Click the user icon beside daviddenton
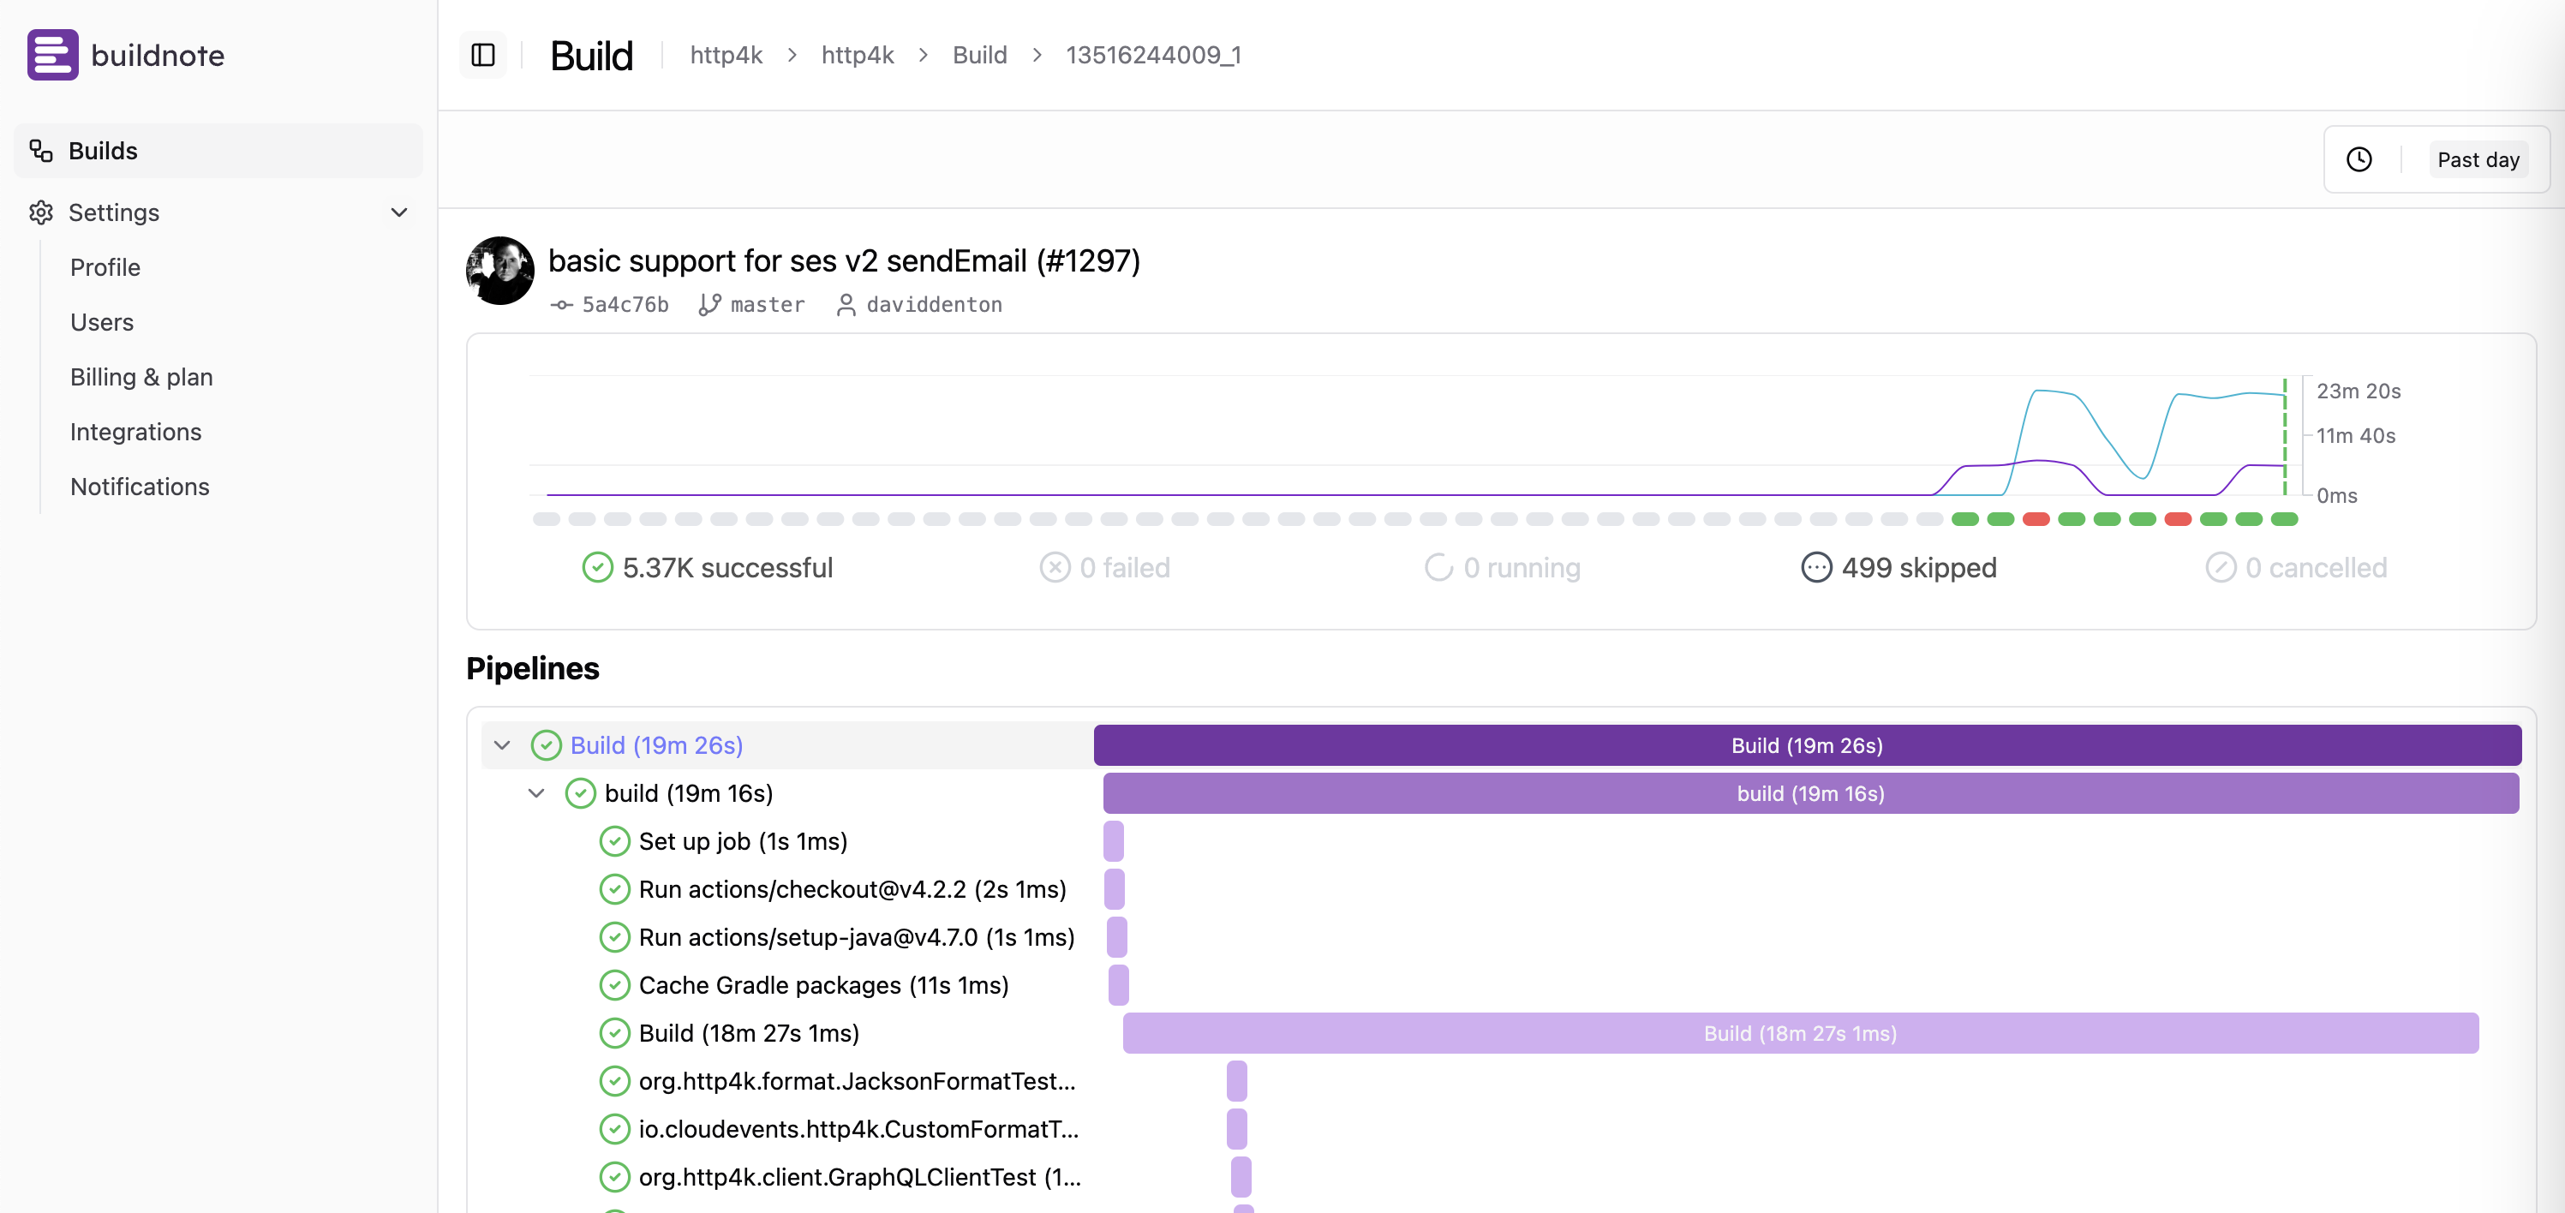 point(846,305)
